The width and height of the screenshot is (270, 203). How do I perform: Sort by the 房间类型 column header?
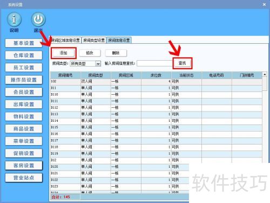coord(96,75)
